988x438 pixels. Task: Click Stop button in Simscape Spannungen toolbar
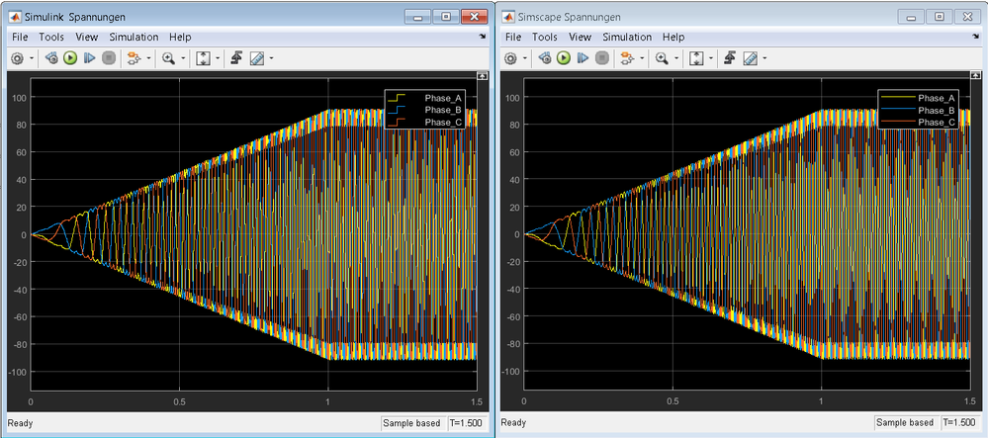601,58
